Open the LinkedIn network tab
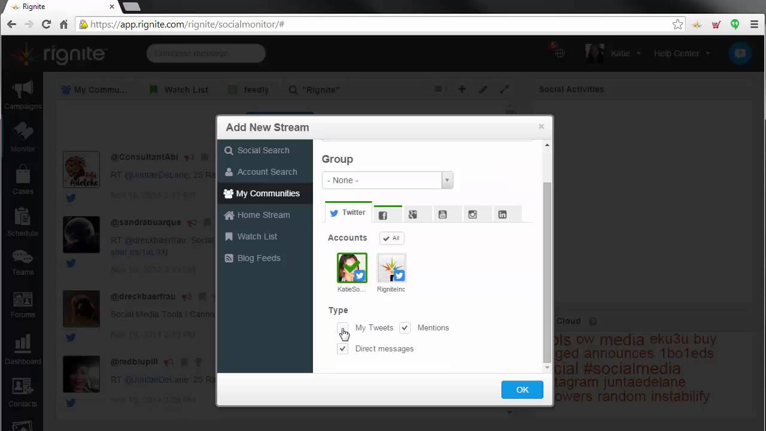Image resolution: width=766 pixels, height=431 pixels. pos(507,214)
